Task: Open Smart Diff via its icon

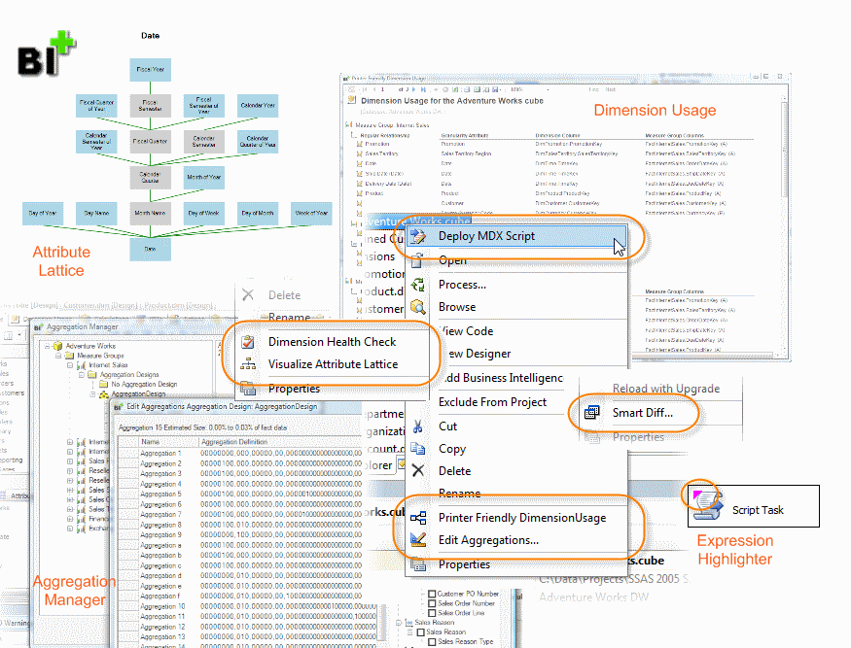Action: click(590, 413)
